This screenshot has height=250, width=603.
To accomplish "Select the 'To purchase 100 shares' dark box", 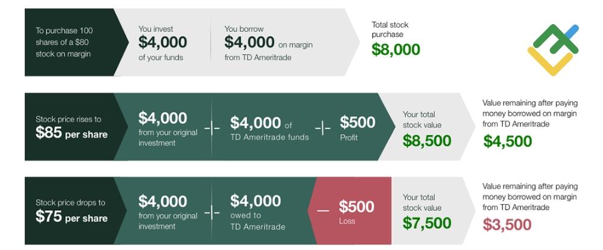I will coord(68,42).
